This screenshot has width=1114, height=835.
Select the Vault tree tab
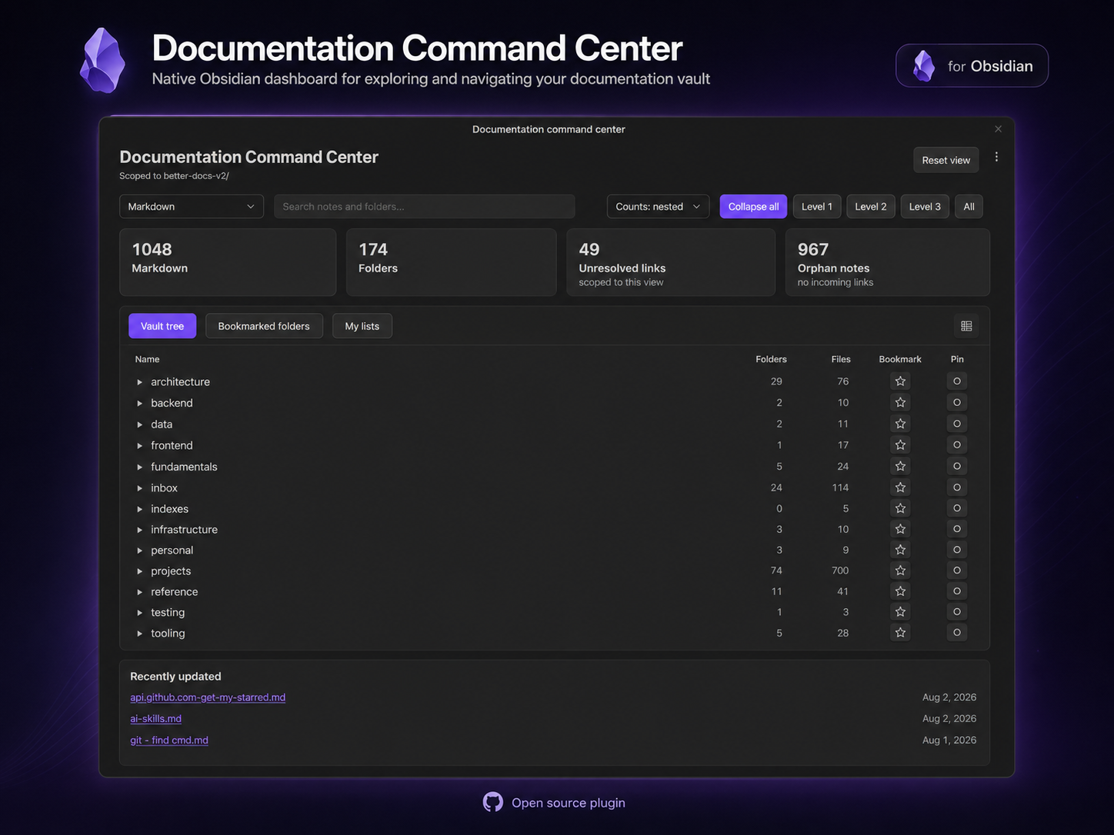162,326
